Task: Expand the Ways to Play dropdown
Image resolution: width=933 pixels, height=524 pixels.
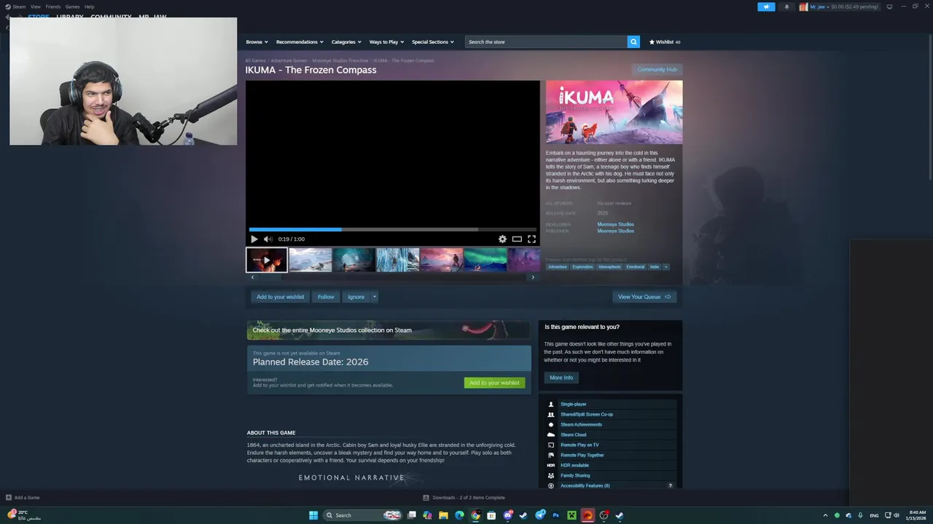Action: pos(386,41)
